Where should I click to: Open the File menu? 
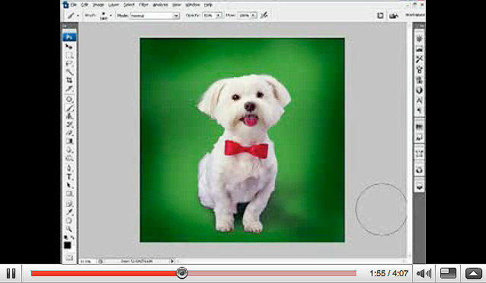click(73, 5)
